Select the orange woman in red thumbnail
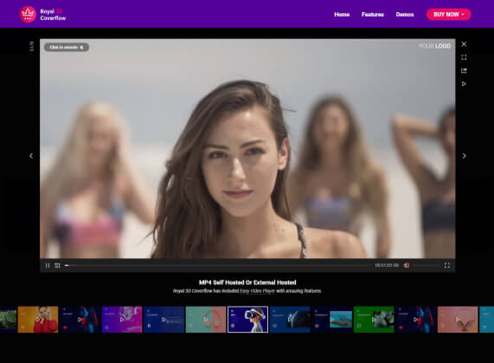Screen dimensions: 494x363 click(38, 319)
